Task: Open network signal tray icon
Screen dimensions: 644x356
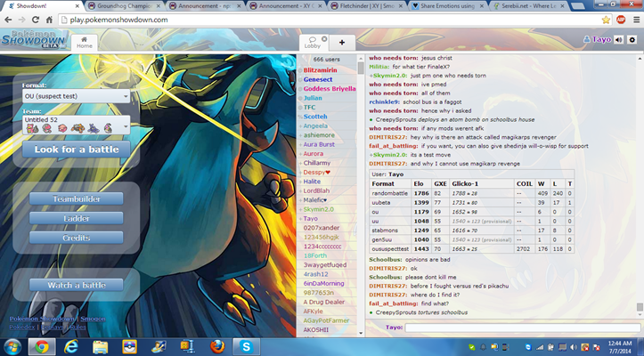Action: (540, 347)
